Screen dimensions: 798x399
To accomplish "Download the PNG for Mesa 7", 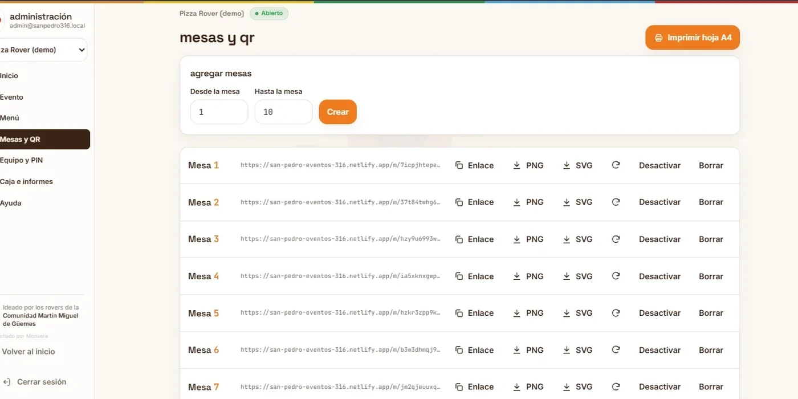I will [x=528, y=387].
